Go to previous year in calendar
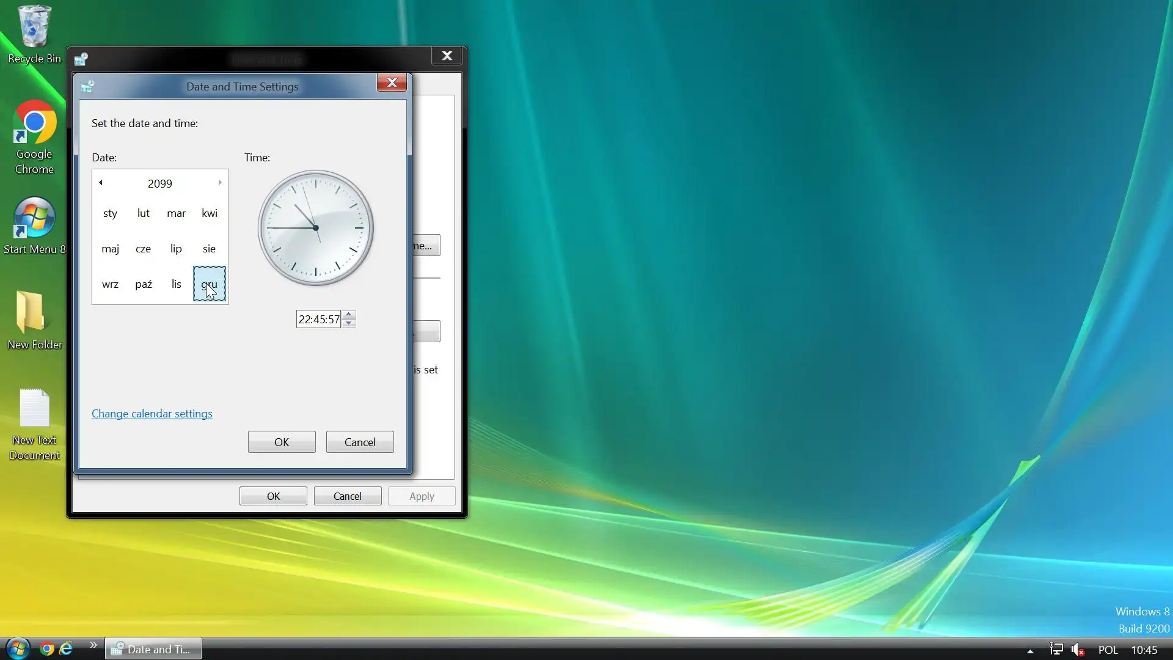 101,183
